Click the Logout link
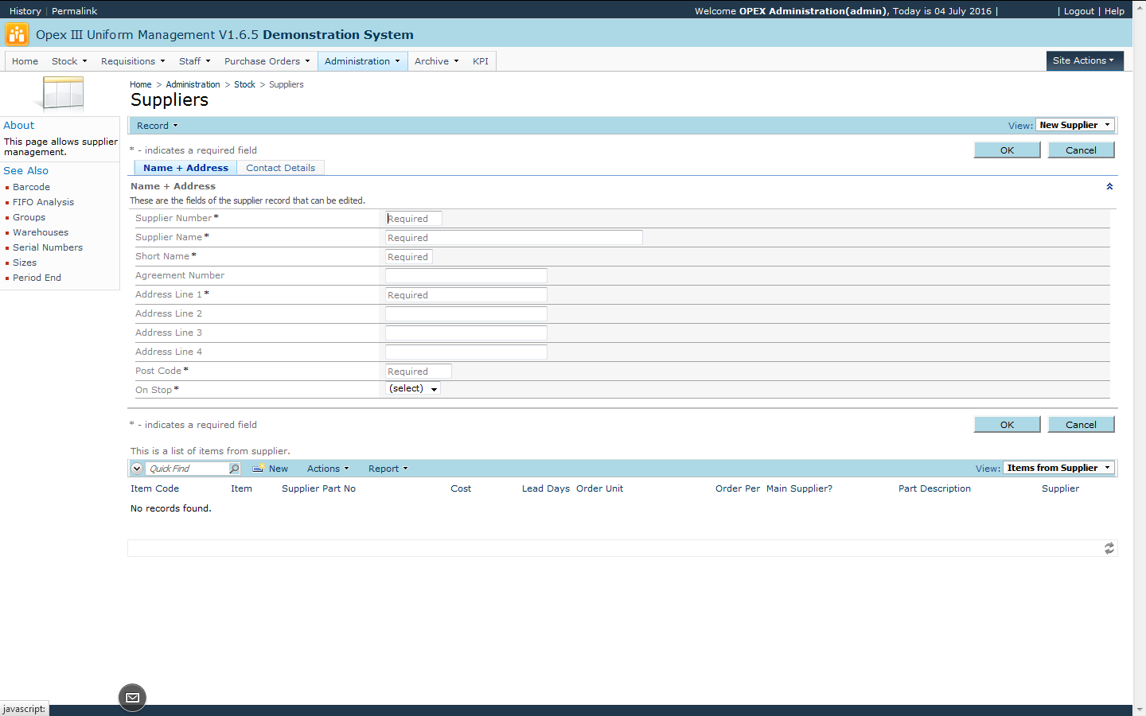 [x=1078, y=11]
